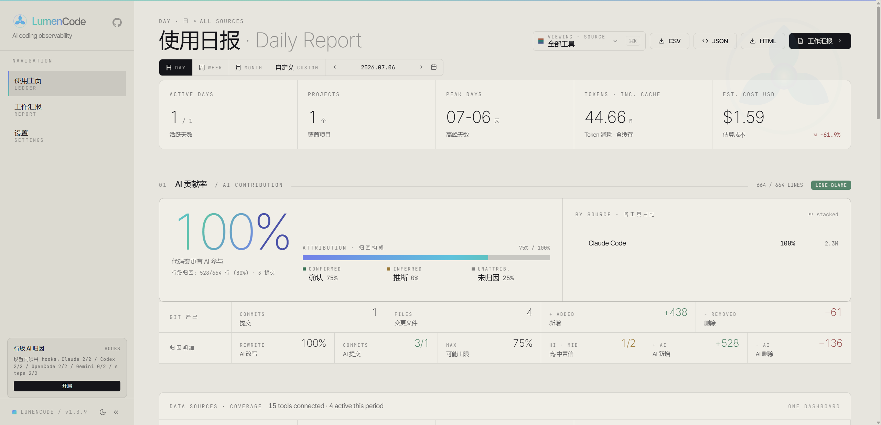
Task: Export report as JSON
Action: 715,41
